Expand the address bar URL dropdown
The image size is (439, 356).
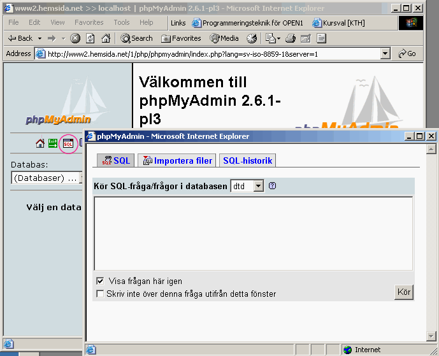[385, 53]
